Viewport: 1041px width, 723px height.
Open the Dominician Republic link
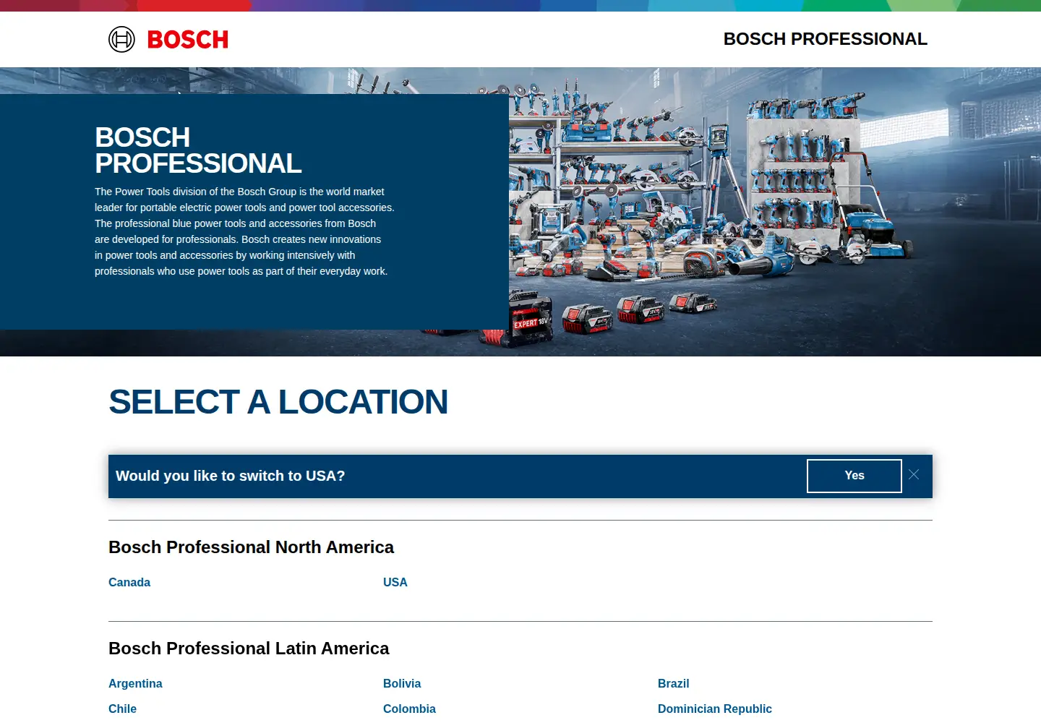point(715,709)
